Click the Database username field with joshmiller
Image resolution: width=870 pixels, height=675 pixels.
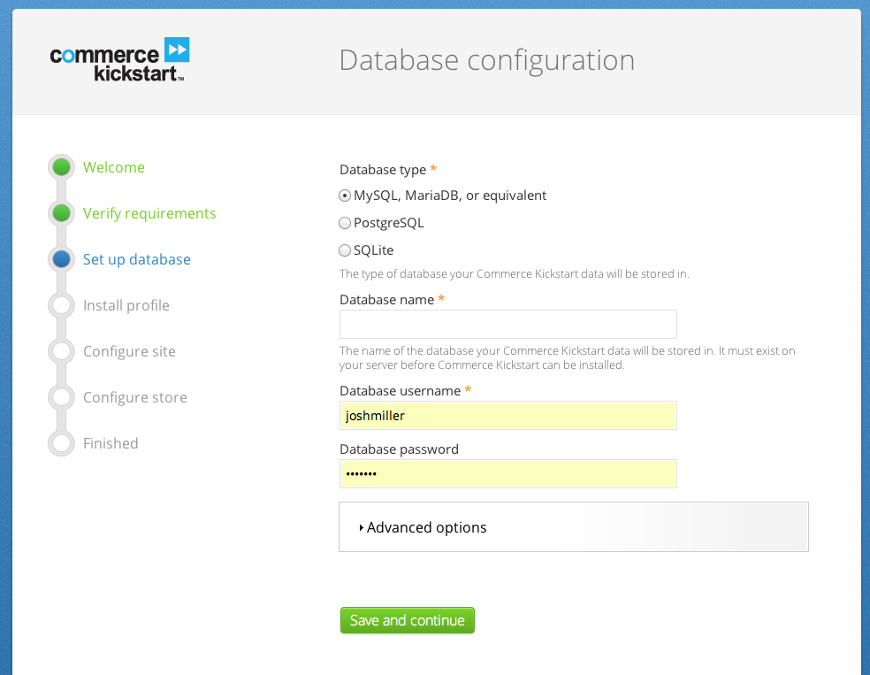click(508, 415)
